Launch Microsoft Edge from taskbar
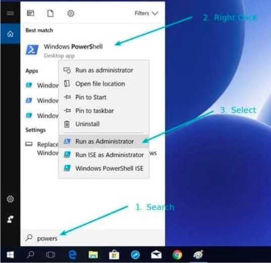Image resolution: width=271 pixels, height=263 pixels. [x=72, y=255]
